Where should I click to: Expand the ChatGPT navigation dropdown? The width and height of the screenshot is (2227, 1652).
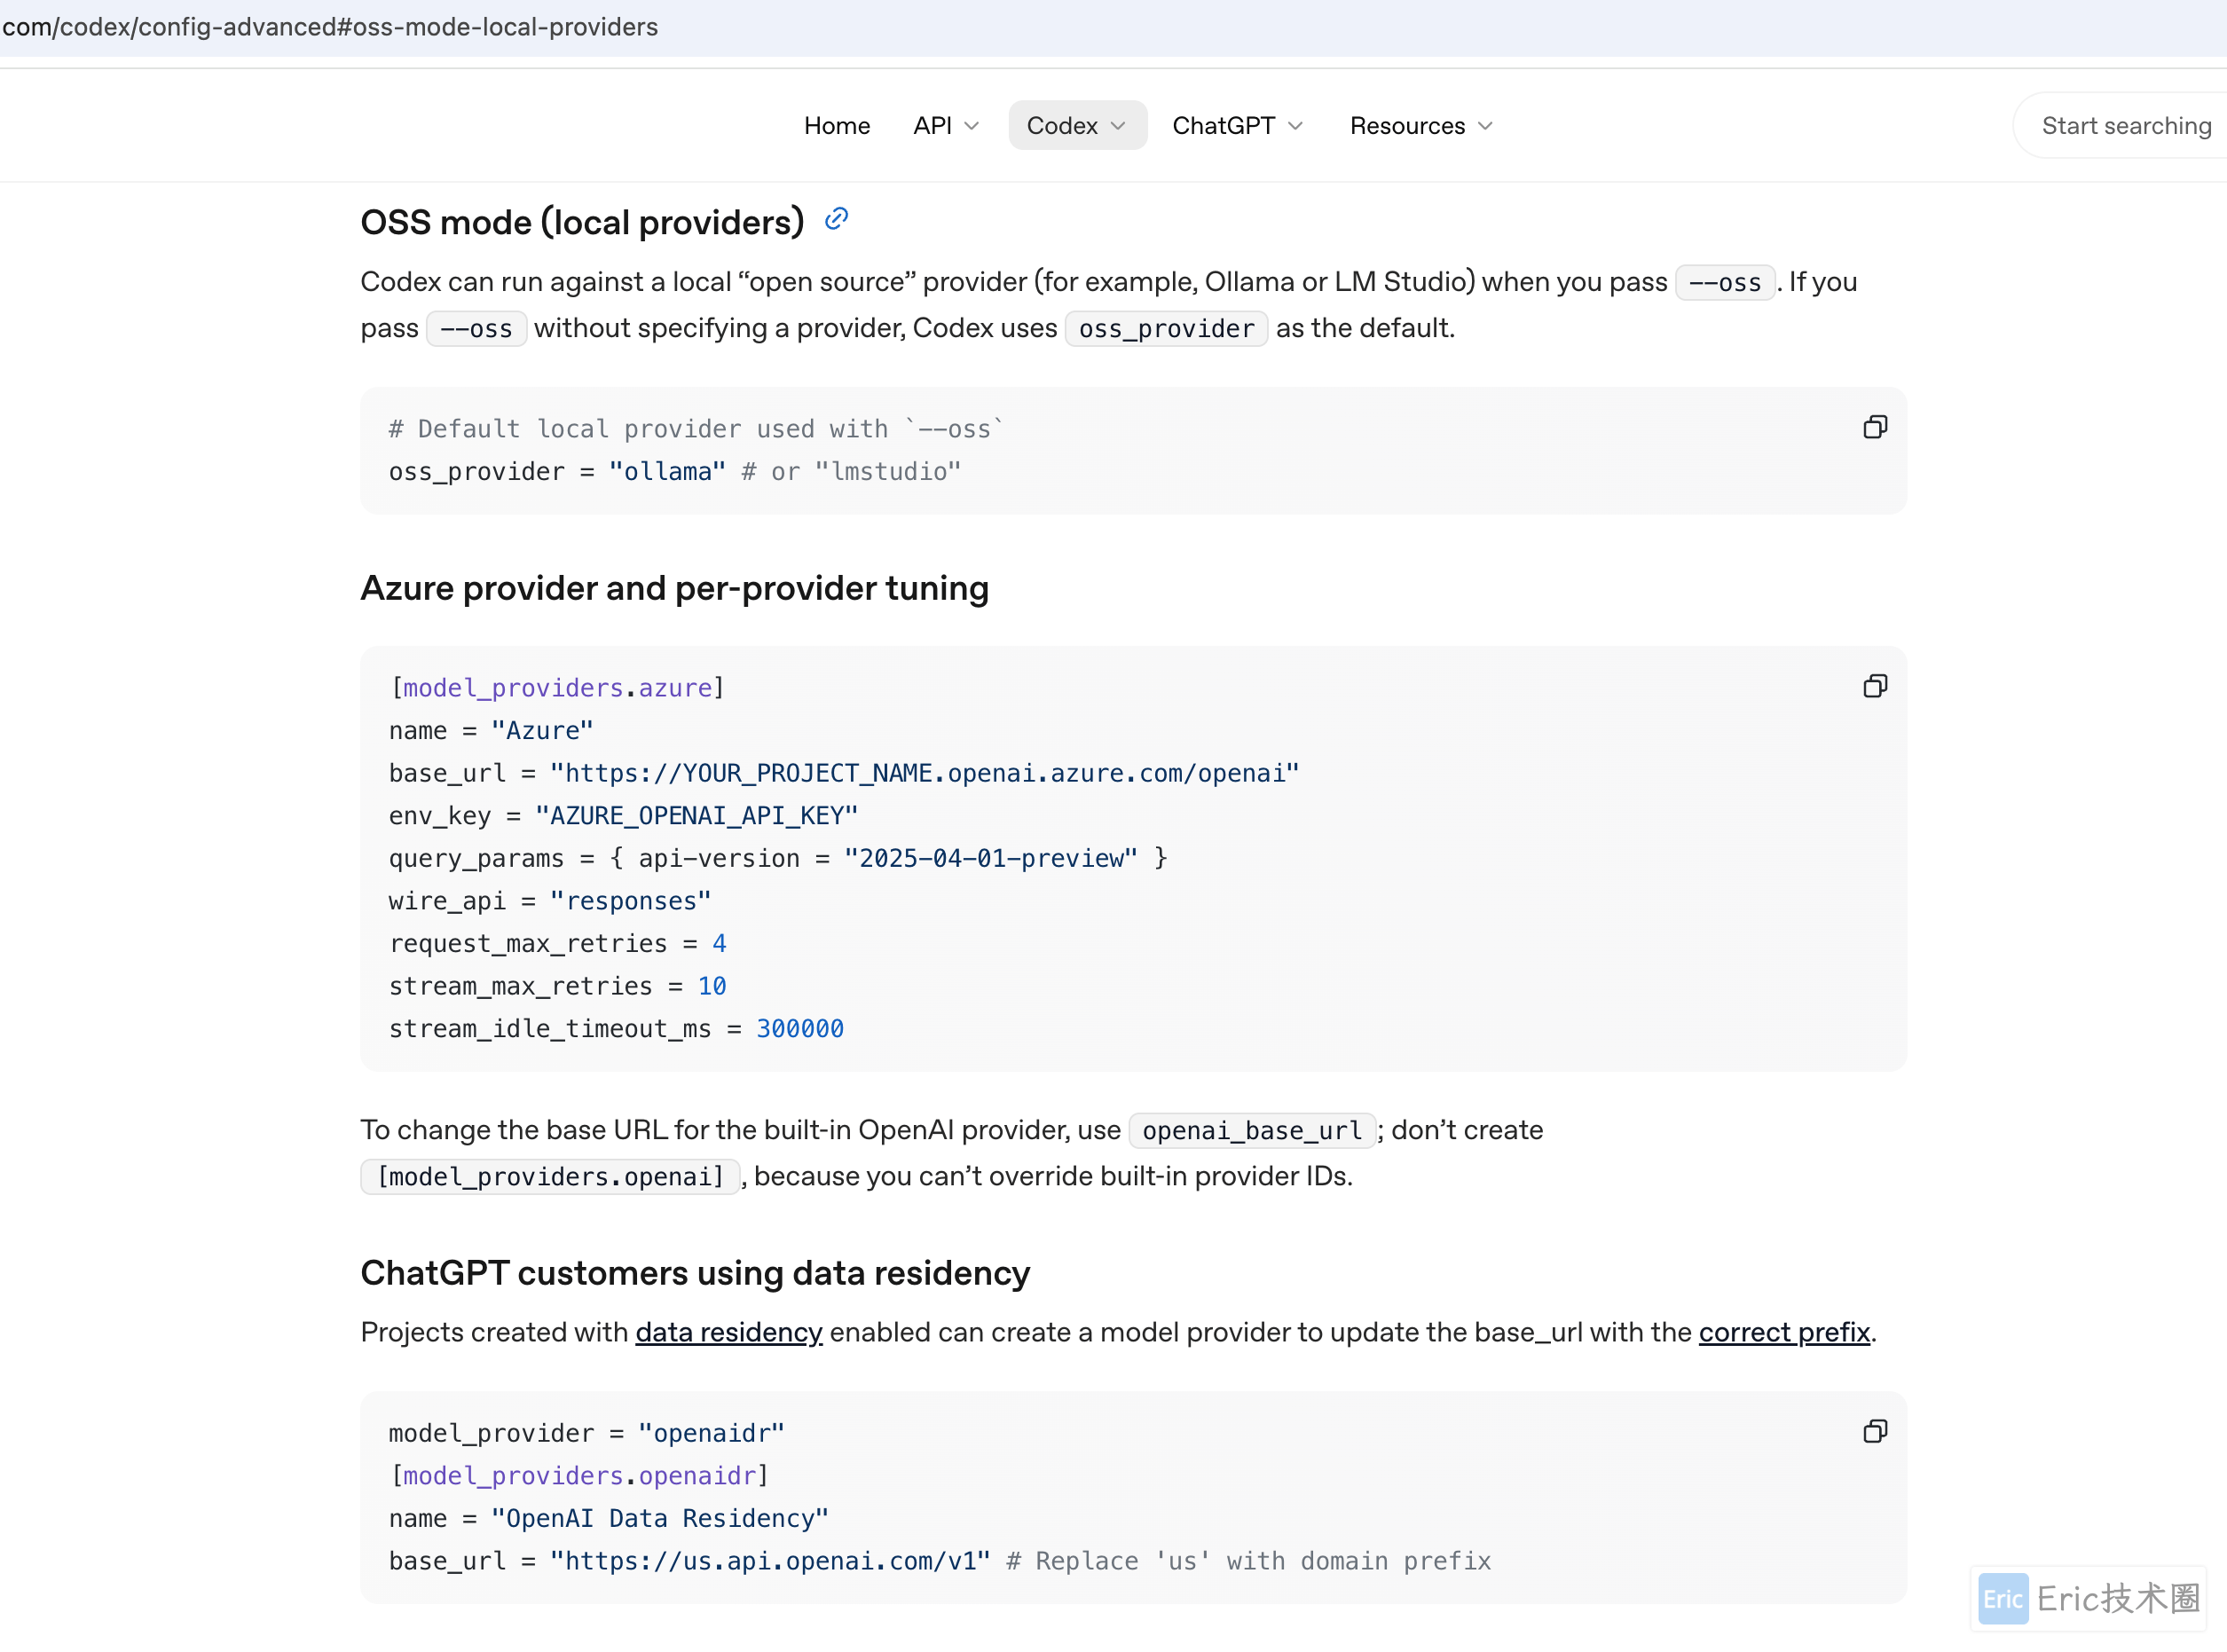click(x=1237, y=126)
